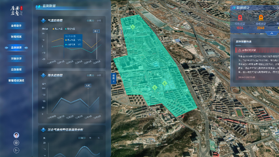Collapse the data statistics panel chevron
This screenshot has width=279, height=157.
pyautogui.click(x=271, y=33)
